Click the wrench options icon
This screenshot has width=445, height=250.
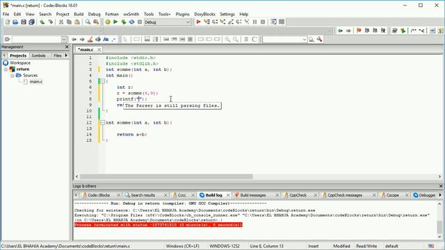point(320,40)
